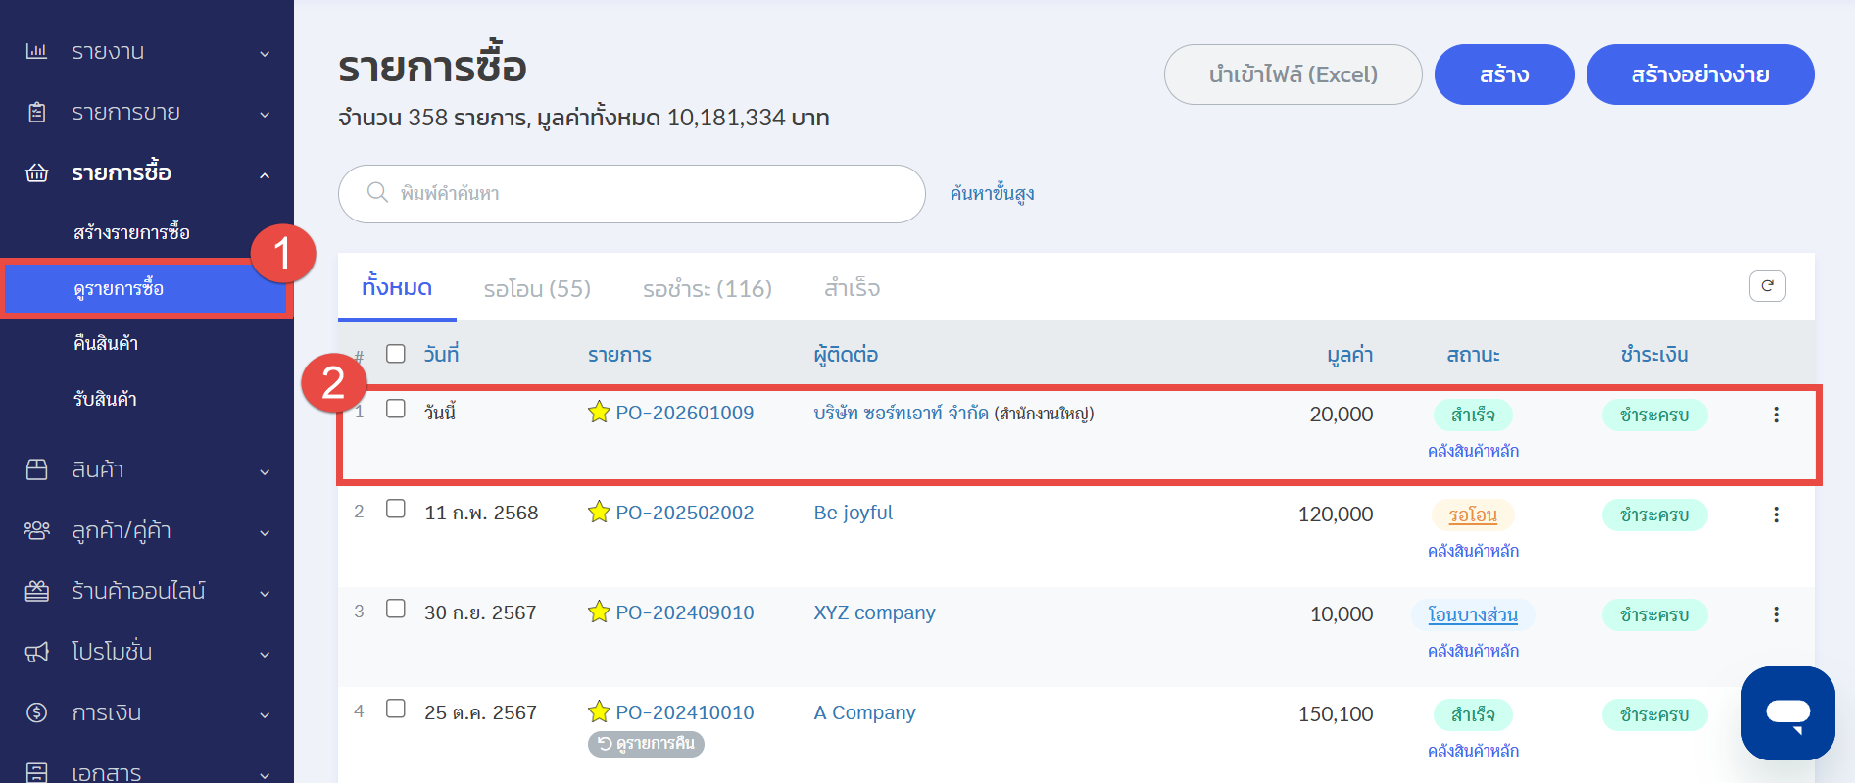Viewport: 1855px width, 783px height.
Task: Open the ค้นหาขั้นสูง advanced search link
Action: [992, 194]
